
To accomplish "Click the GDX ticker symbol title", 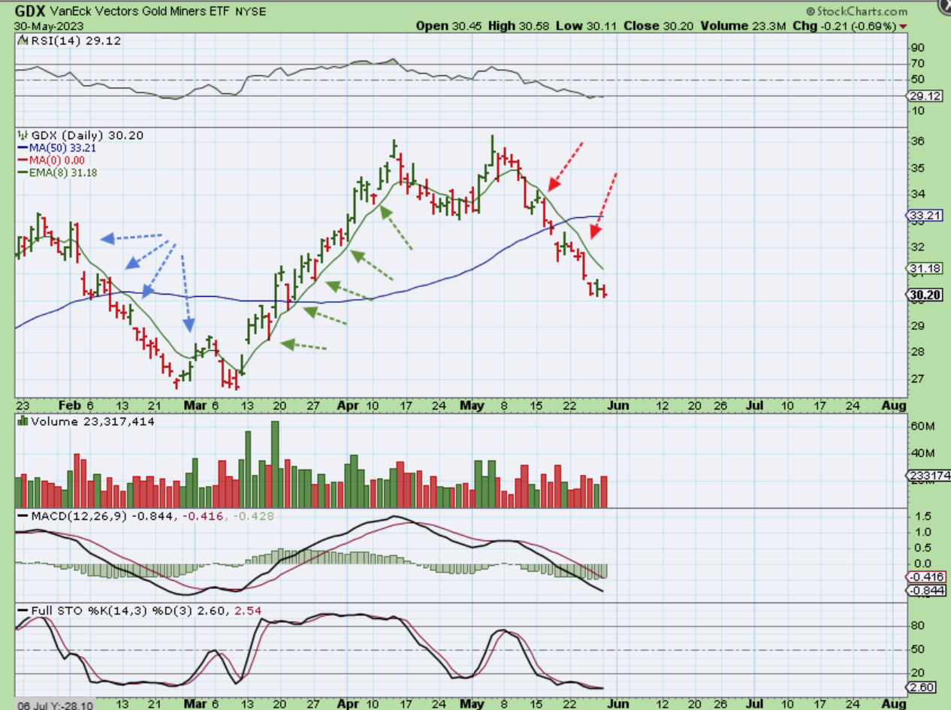I will 29,11.
